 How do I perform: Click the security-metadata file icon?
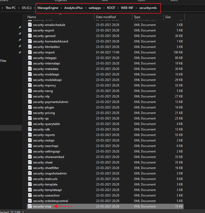point(30,69)
